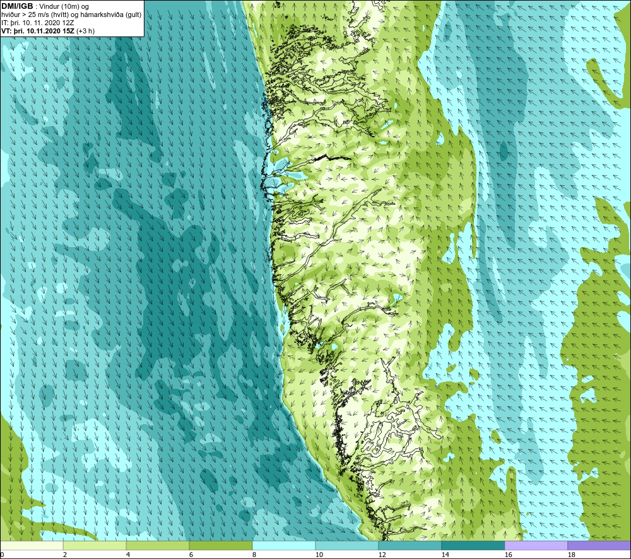Click the IT: þri. 10. 11. 2020 12Z line
The height and width of the screenshot is (559, 631).
pos(37,23)
